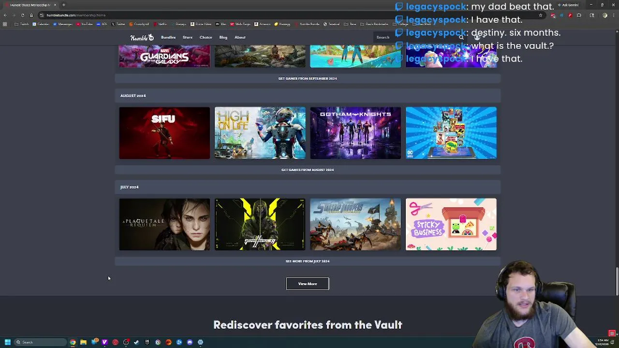Screen dimensions: 619x348
Task: Click the taskbar Search box
Action: [x=40, y=342]
